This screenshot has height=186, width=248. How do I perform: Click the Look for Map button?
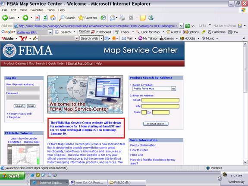coord(148,32)
